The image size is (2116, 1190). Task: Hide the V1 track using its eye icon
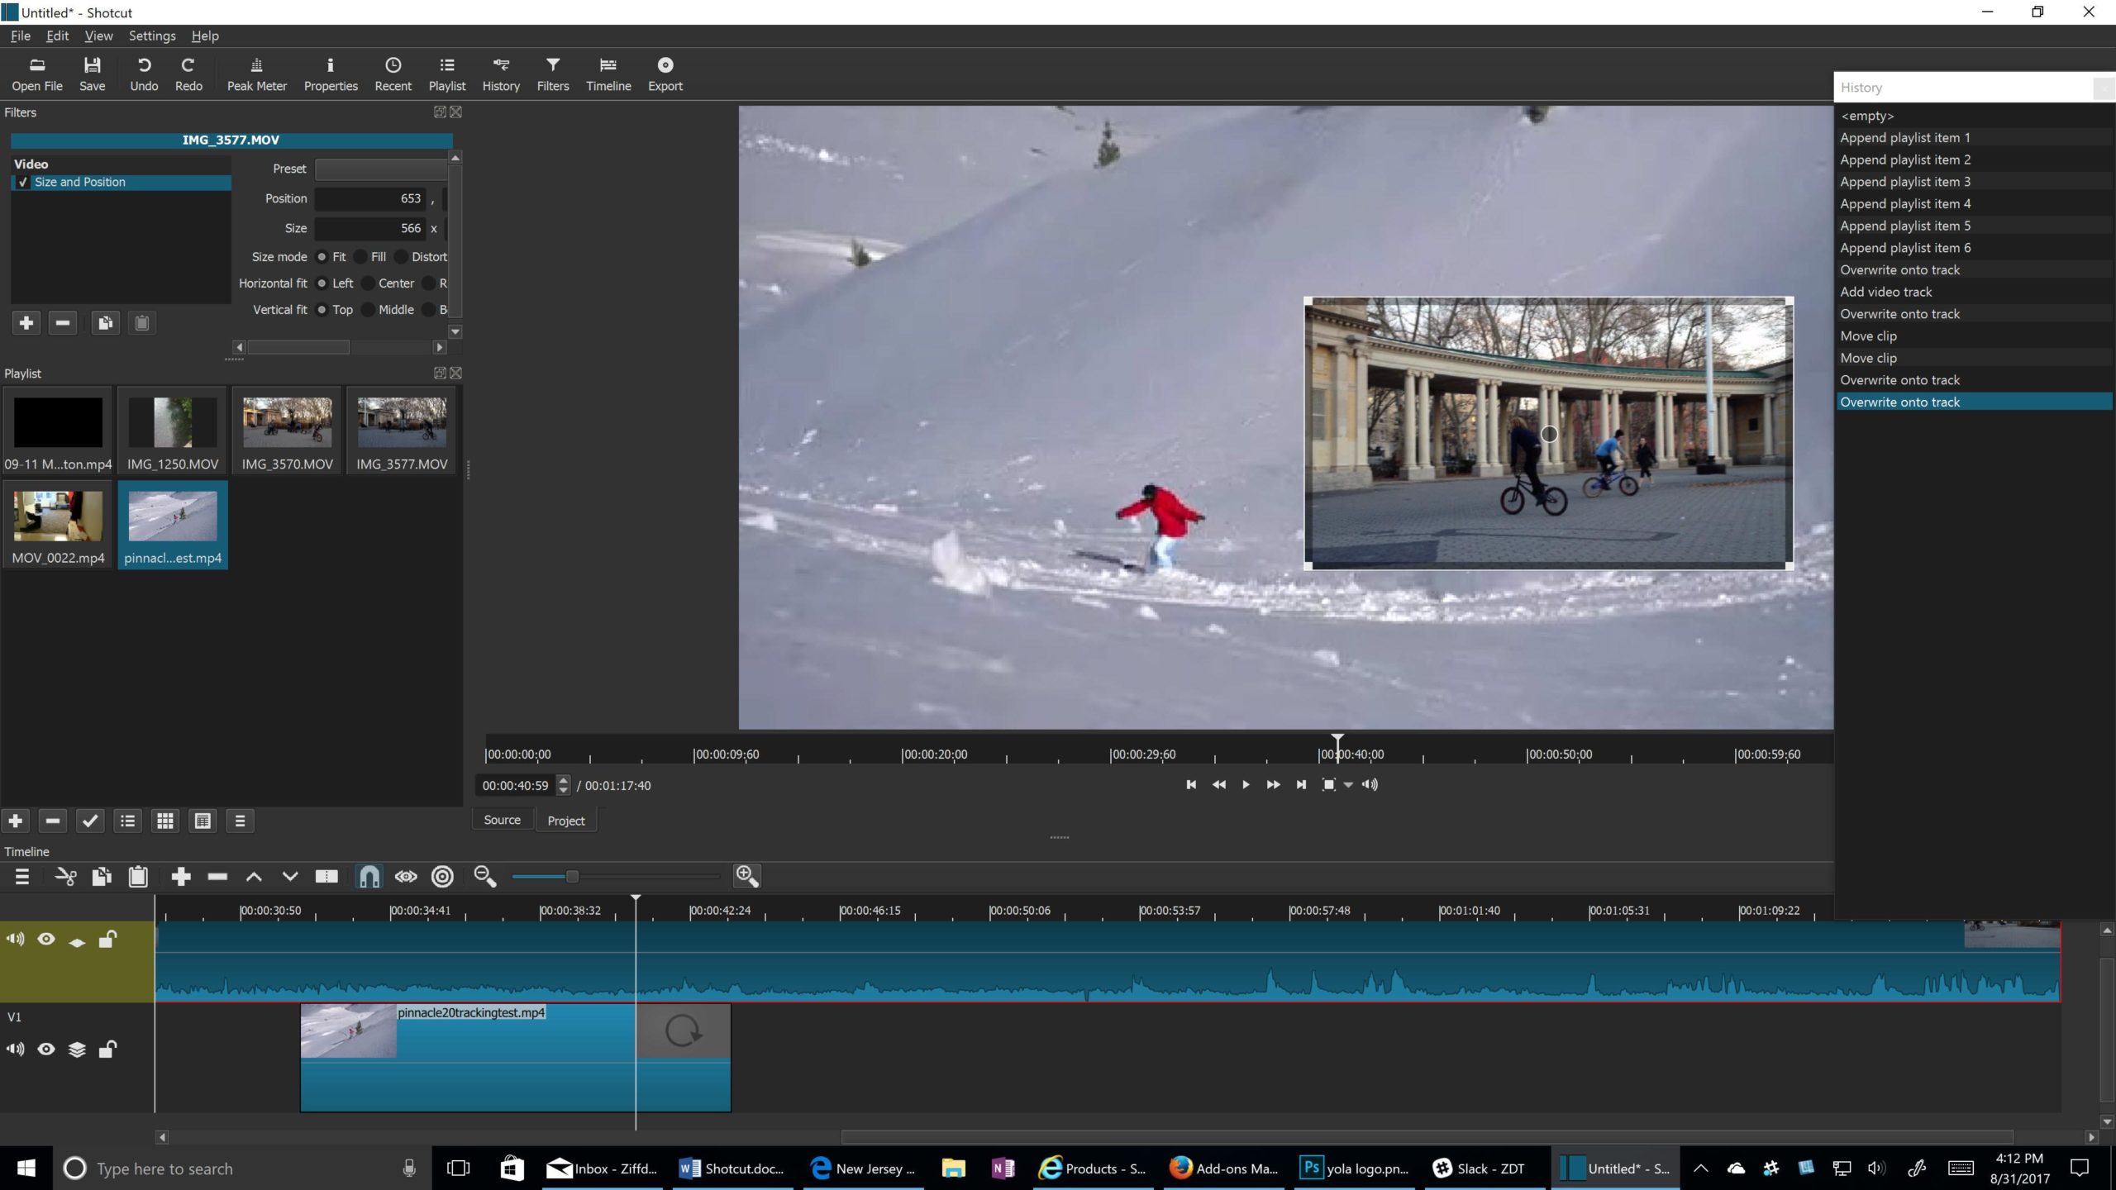[45, 1049]
